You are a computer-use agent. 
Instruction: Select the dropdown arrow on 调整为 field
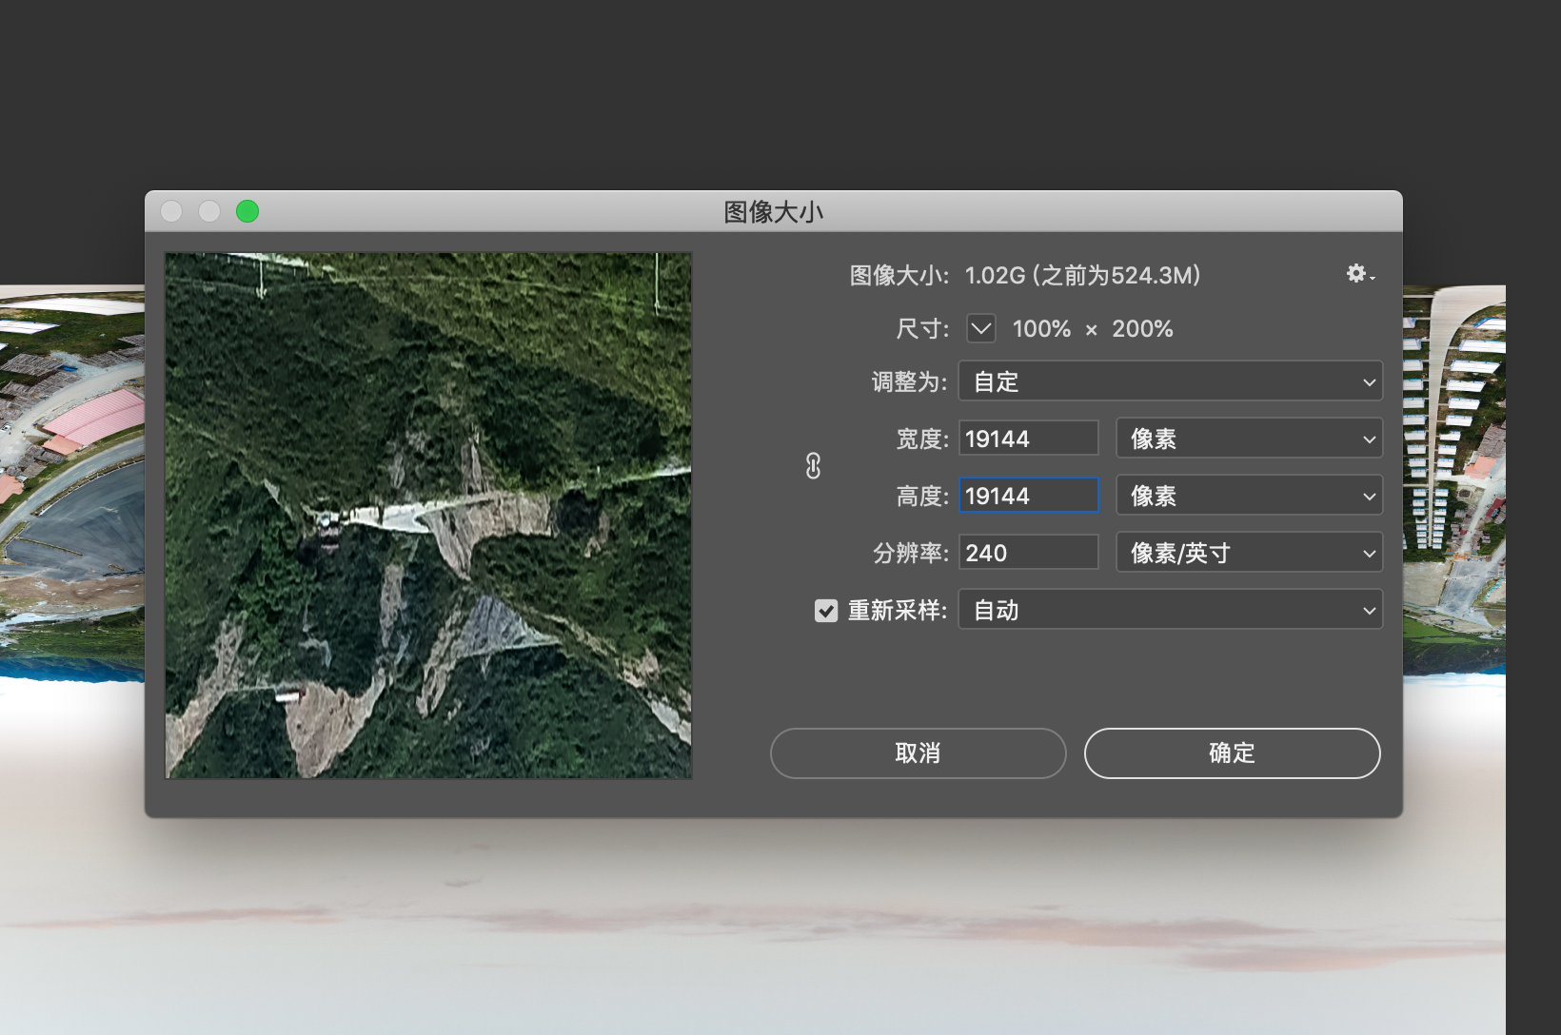(1368, 381)
